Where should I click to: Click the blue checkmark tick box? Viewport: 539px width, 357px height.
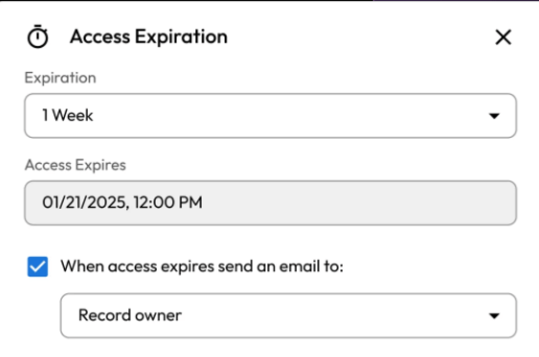tap(37, 267)
